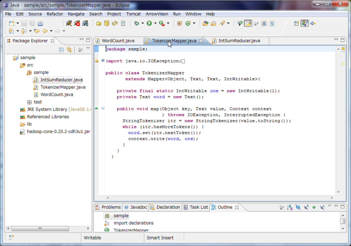Toggle Hide Local Types in Outline
Screen dimensions: 351x246
pos(322,207)
